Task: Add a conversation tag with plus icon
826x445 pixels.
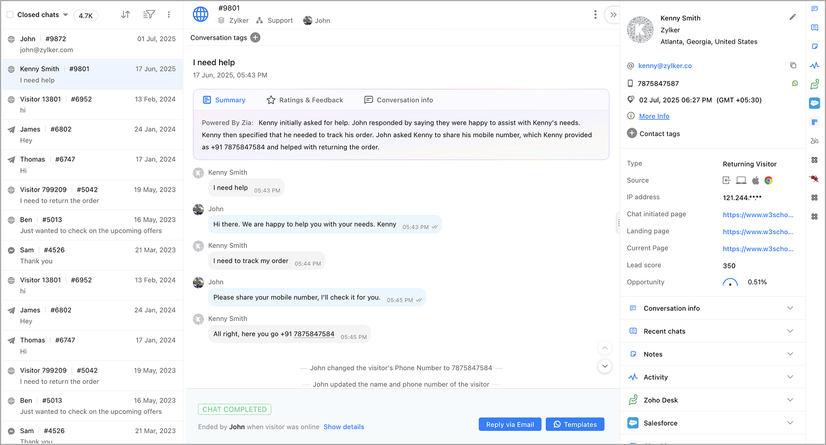Action: pos(255,37)
